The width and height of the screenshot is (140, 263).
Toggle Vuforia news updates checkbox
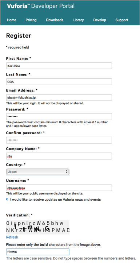[7, 200]
